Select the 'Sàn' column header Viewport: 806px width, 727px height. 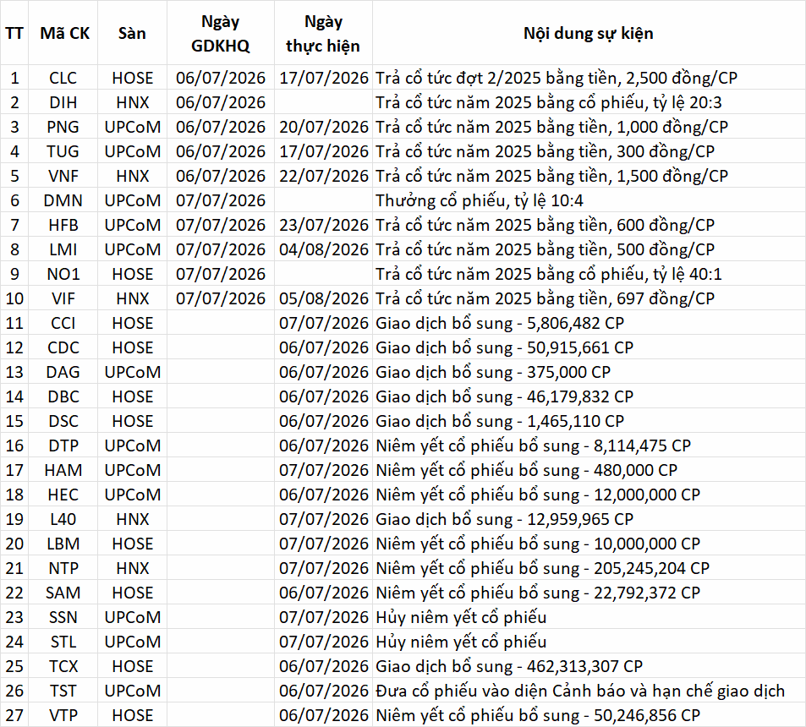pos(132,34)
